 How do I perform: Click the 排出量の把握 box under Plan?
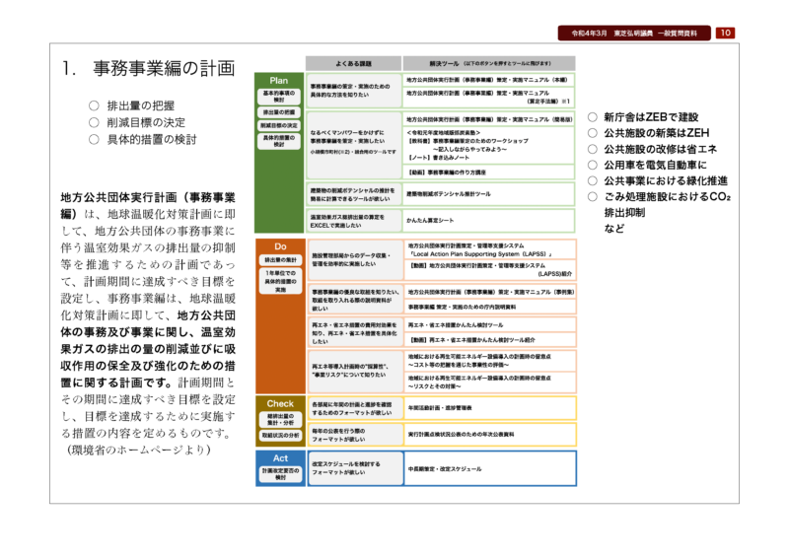278,113
